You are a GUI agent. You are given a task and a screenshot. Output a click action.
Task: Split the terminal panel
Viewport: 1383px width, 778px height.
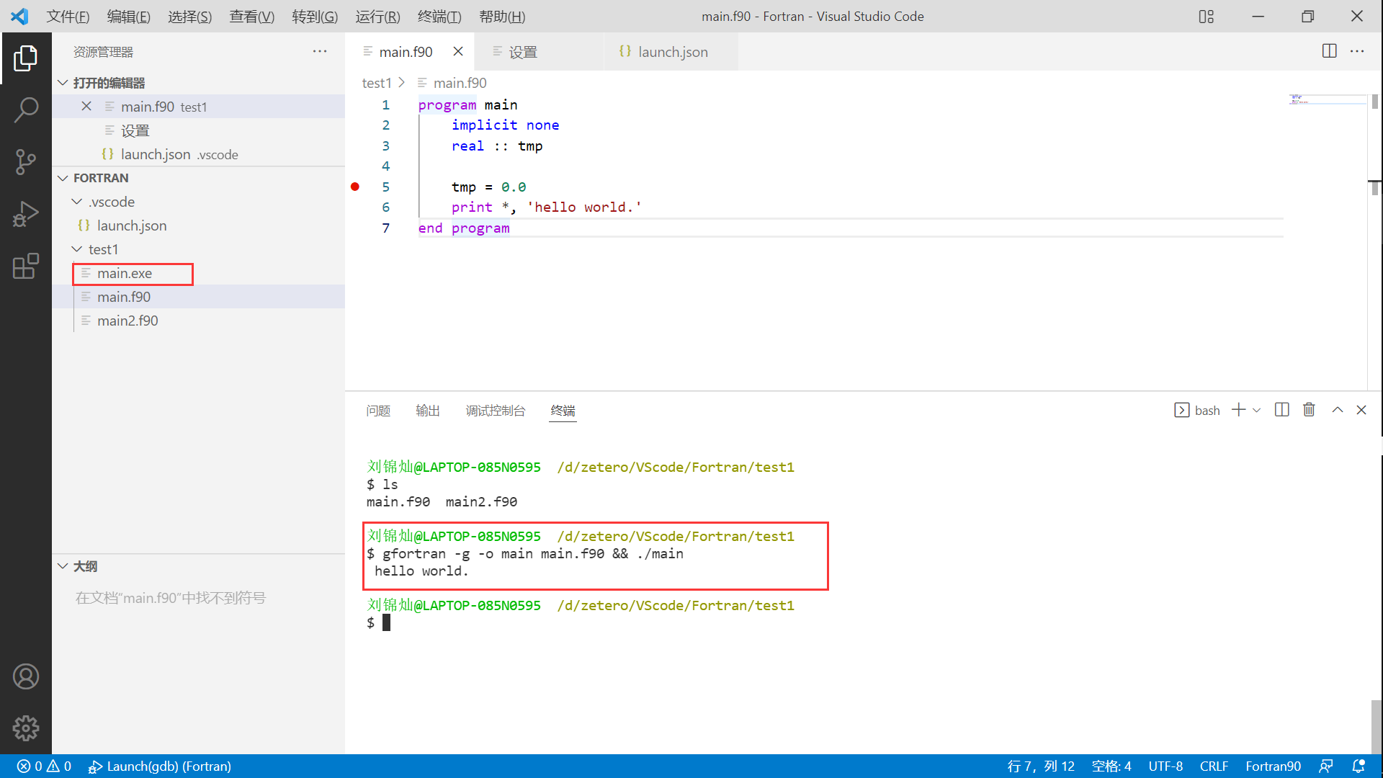(1282, 410)
